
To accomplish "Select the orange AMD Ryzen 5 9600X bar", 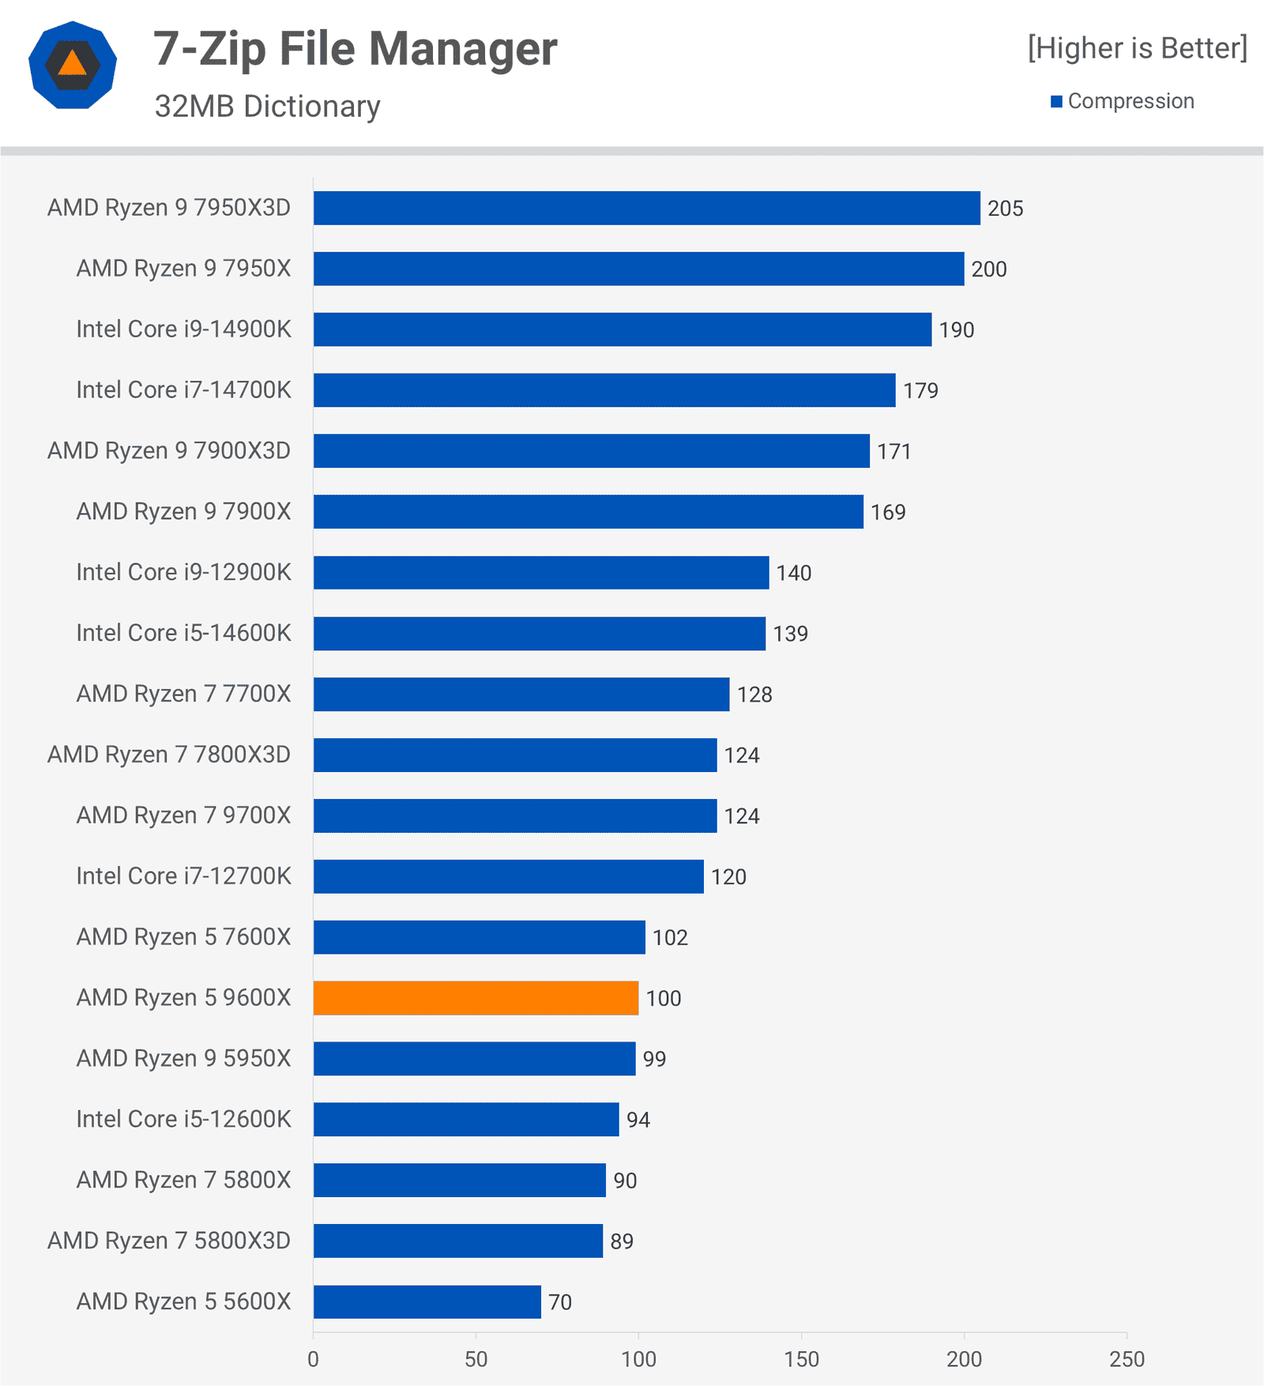I will [x=476, y=998].
